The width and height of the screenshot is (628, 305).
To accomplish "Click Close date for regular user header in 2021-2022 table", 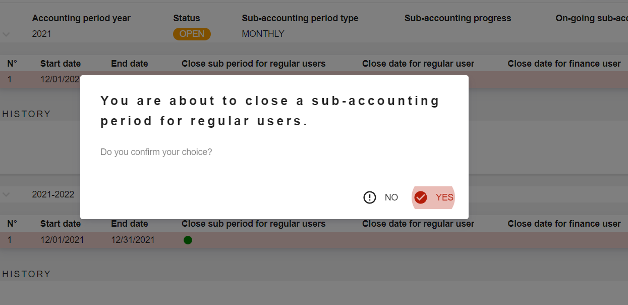I will (x=418, y=224).
